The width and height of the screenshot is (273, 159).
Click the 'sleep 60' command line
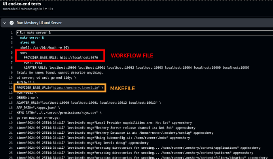(28, 43)
